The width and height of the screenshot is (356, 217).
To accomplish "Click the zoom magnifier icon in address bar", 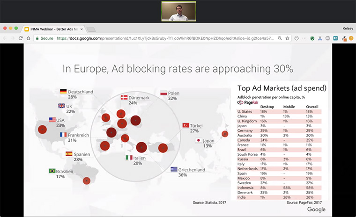I will tap(280, 38).
